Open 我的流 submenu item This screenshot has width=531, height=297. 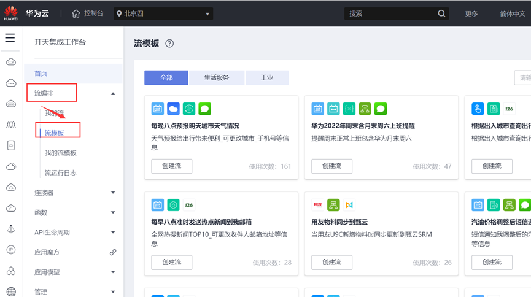[x=54, y=113]
